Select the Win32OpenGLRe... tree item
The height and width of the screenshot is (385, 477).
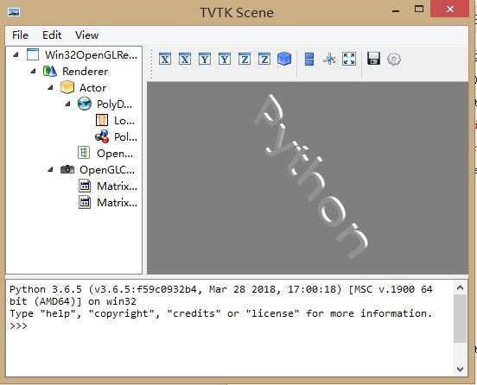(x=91, y=55)
